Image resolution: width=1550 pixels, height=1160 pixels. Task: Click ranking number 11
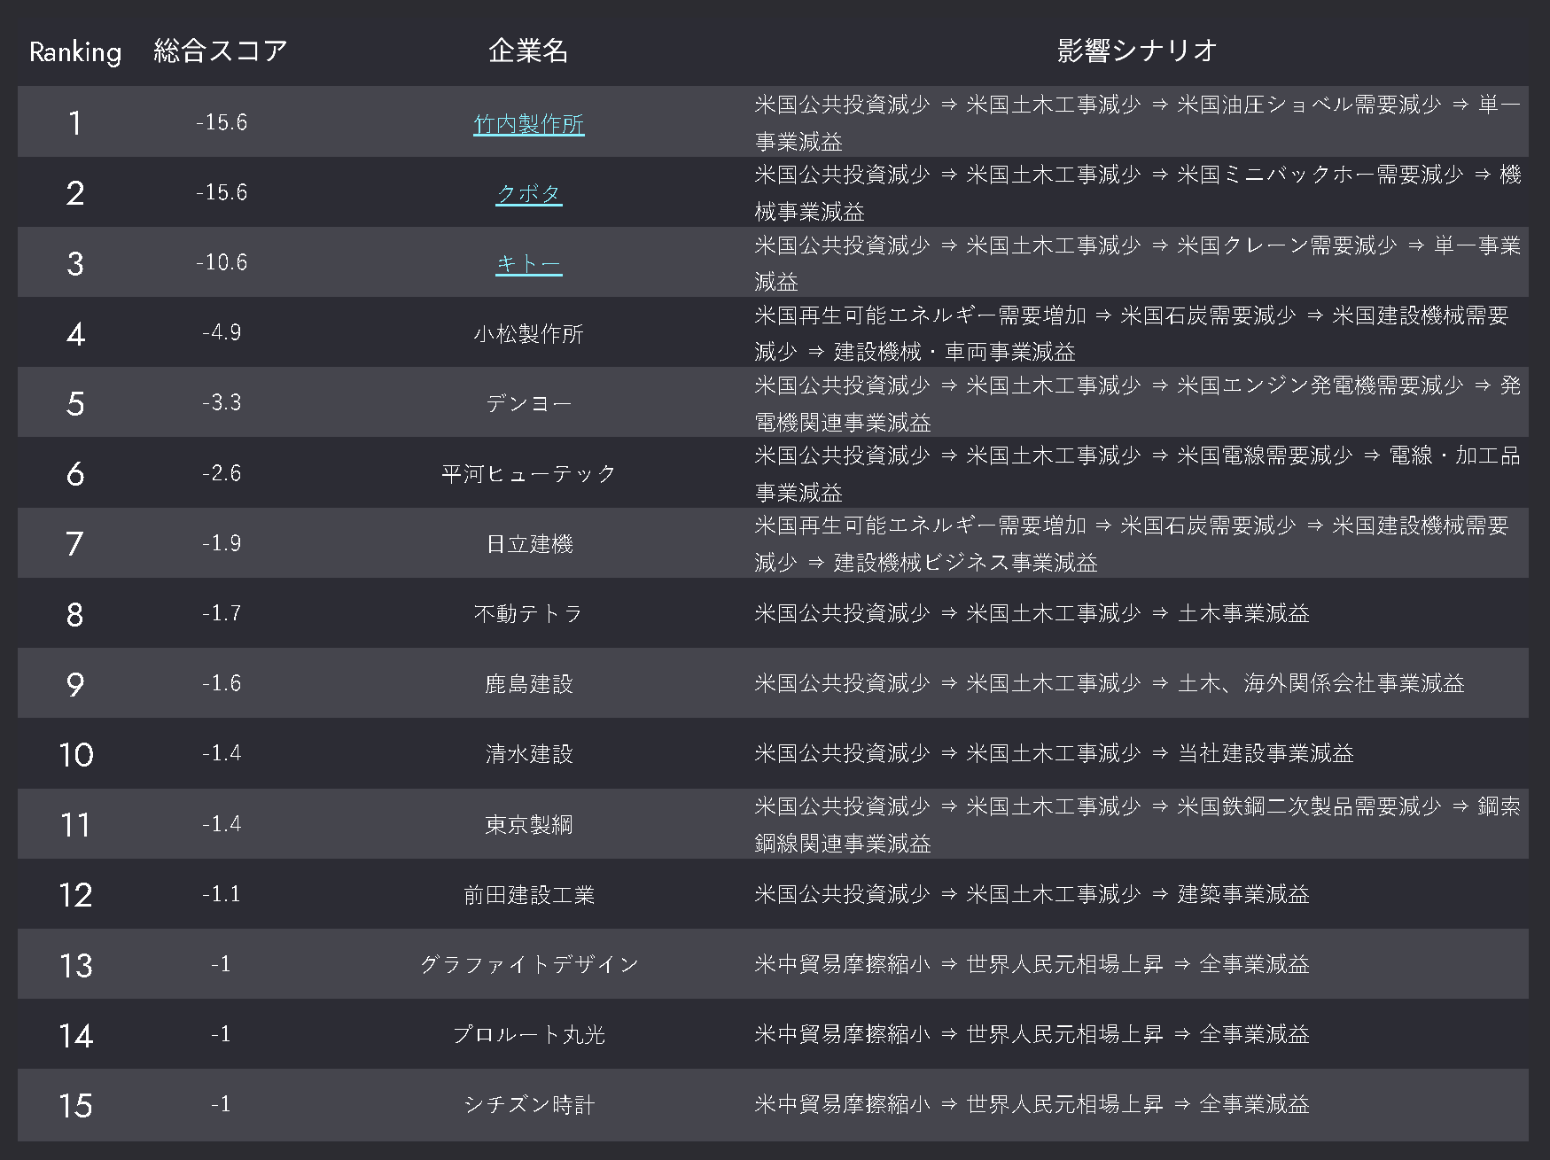point(75,825)
